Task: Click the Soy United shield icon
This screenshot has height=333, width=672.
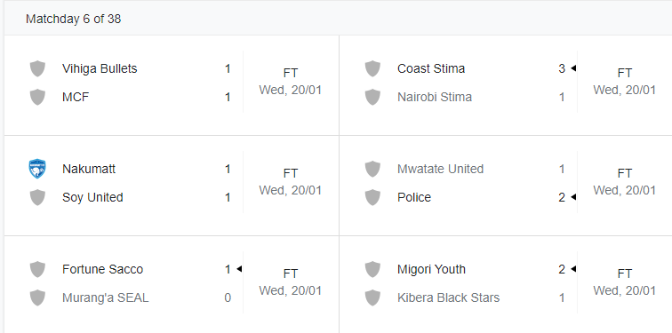Action: 37,197
